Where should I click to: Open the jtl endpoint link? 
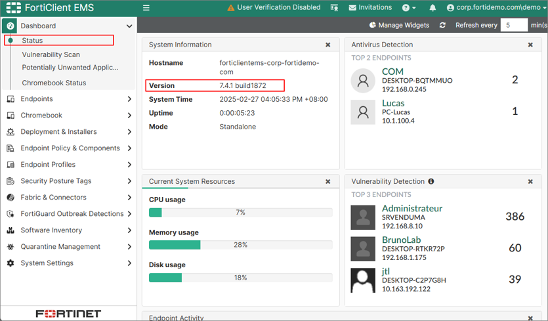[x=385, y=271]
